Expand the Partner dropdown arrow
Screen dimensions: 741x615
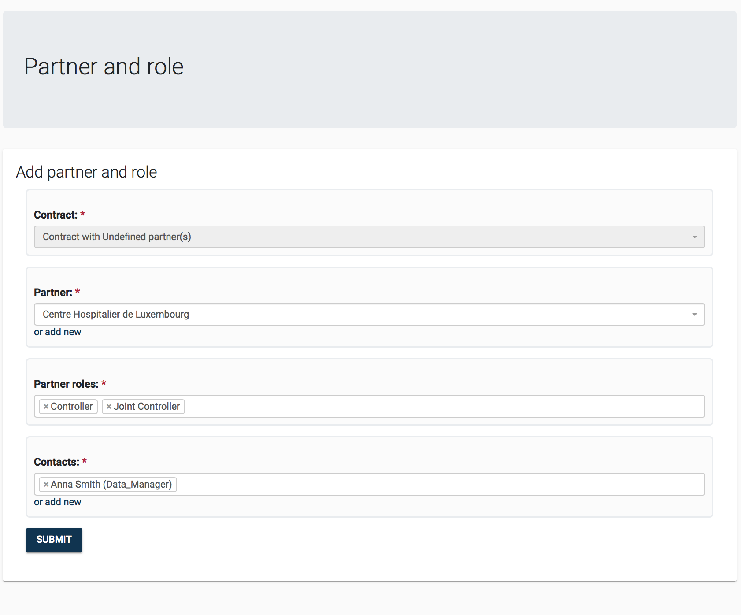click(694, 315)
